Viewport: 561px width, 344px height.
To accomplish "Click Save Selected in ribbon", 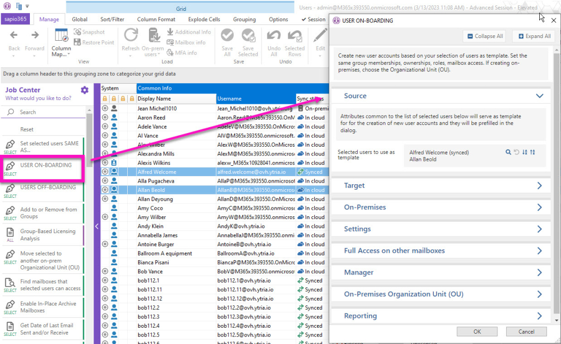I will click(248, 43).
